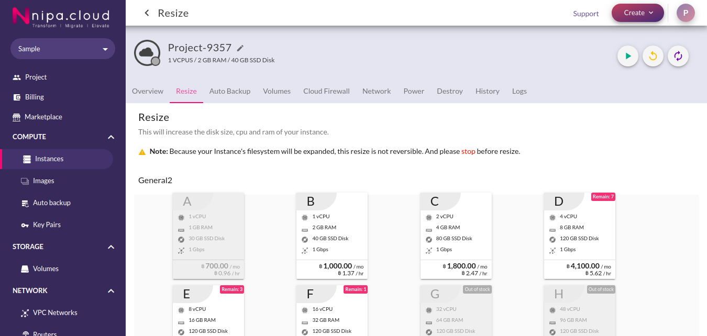Open the Create button menu
Viewport: 707px width, 336px height.
[638, 13]
